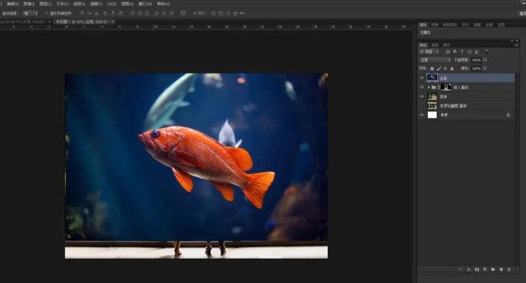Screen dimensions: 526x283
Task: Expand the 组 1 副本 group
Action: 428,87
